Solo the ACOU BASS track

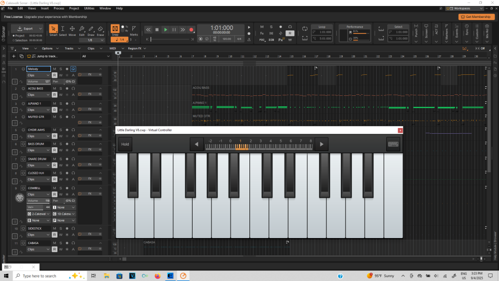(61, 88)
